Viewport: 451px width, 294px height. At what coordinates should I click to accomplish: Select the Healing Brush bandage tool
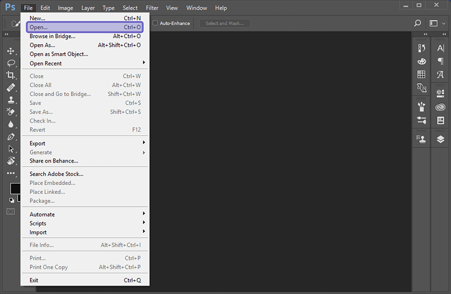(10, 87)
